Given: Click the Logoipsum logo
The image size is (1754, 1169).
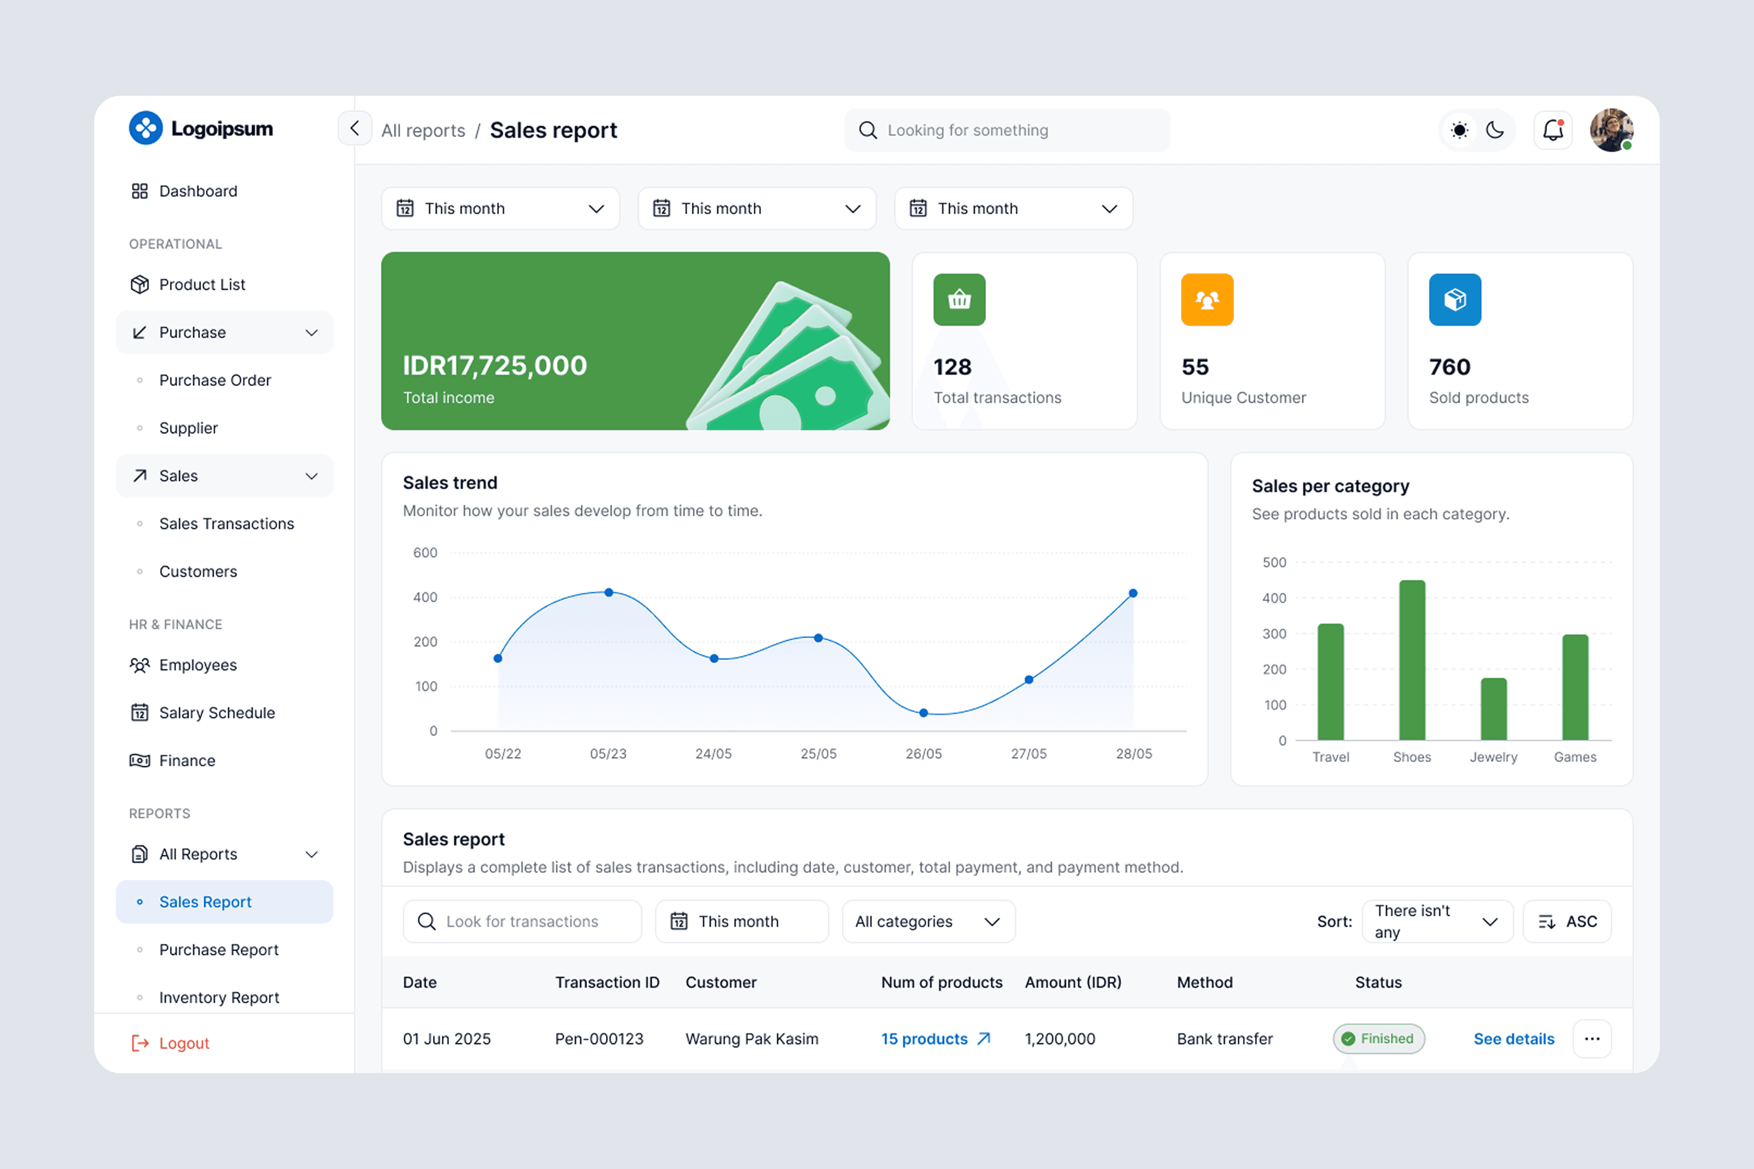Looking at the screenshot, I should [x=201, y=128].
